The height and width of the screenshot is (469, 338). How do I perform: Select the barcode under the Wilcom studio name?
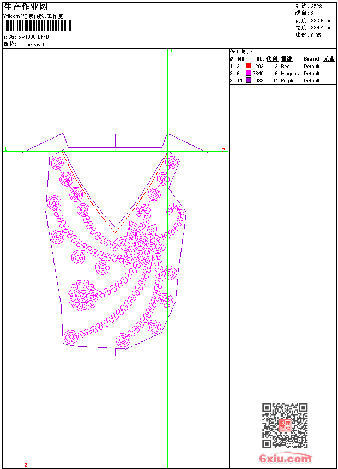coord(37,26)
